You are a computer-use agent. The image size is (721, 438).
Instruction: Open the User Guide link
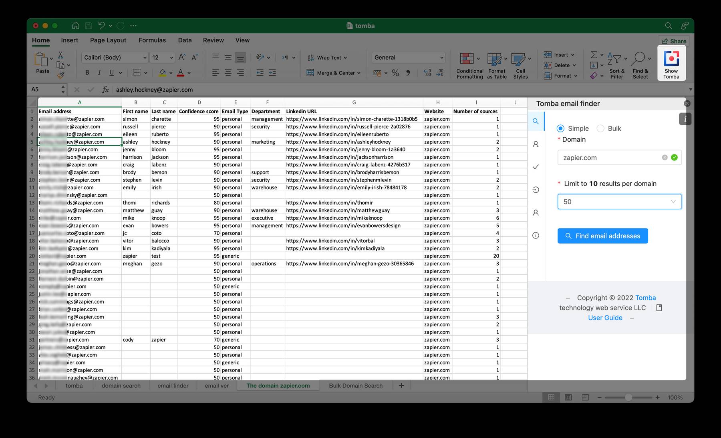coord(605,318)
